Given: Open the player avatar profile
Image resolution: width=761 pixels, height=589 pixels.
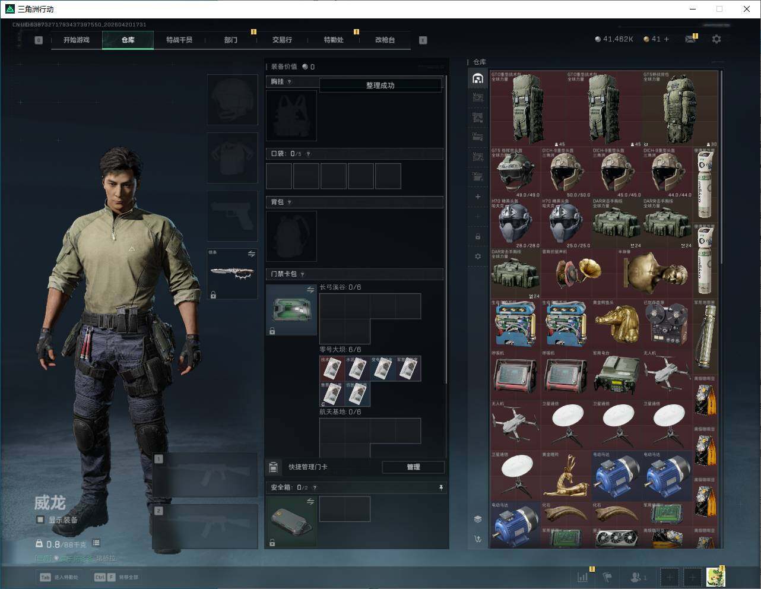Looking at the screenshot, I should (716, 577).
